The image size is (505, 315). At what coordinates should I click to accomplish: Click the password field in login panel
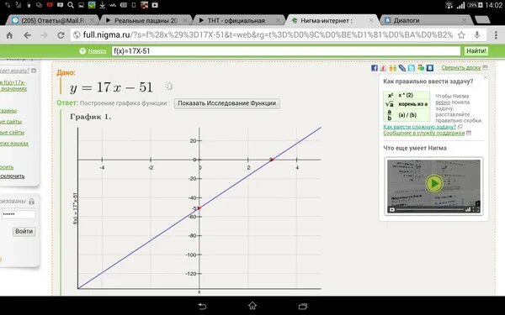pyautogui.click(x=19, y=214)
